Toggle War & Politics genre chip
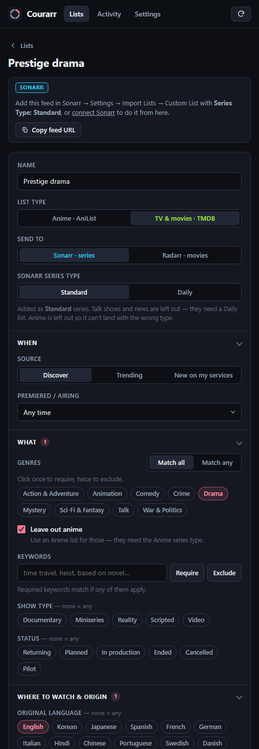Image resolution: width=259 pixels, height=749 pixels. point(162,510)
